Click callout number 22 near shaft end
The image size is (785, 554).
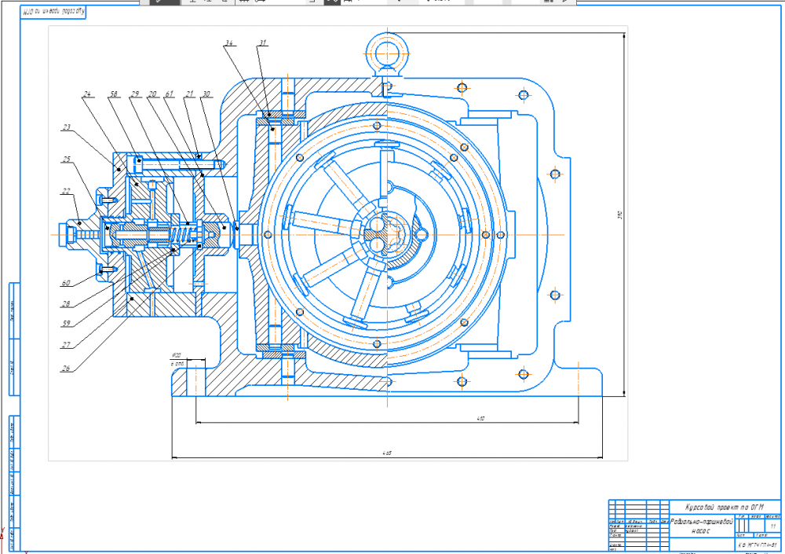[68, 190]
